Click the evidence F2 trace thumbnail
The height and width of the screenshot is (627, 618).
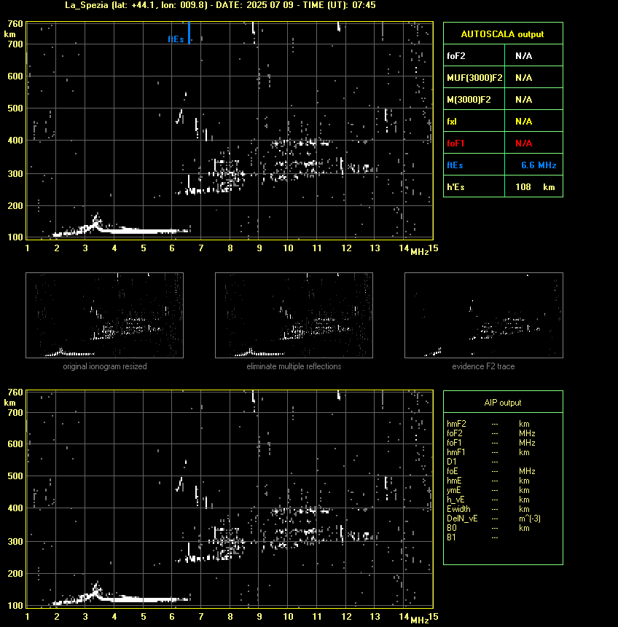483,315
